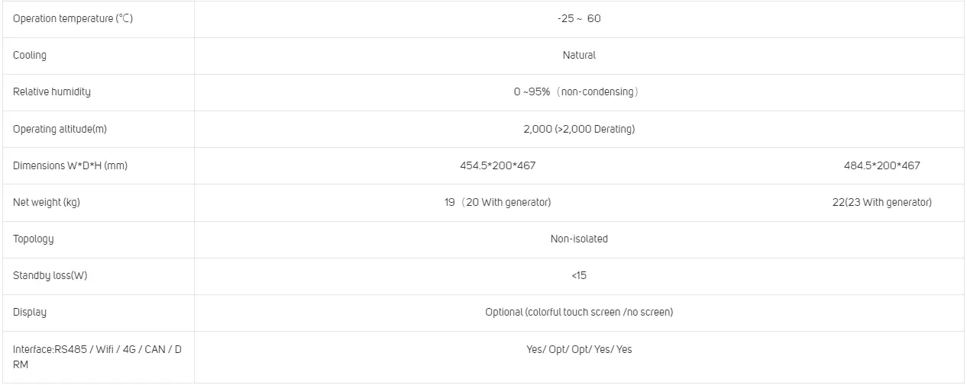
Task: Click the Cooling row label
Action: tap(30, 55)
